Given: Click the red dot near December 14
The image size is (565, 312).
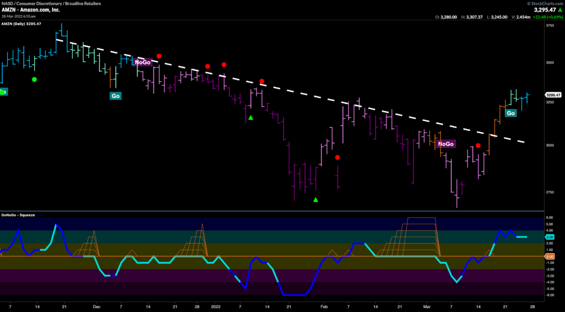Looking at the screenshot, I should [159, 56].
